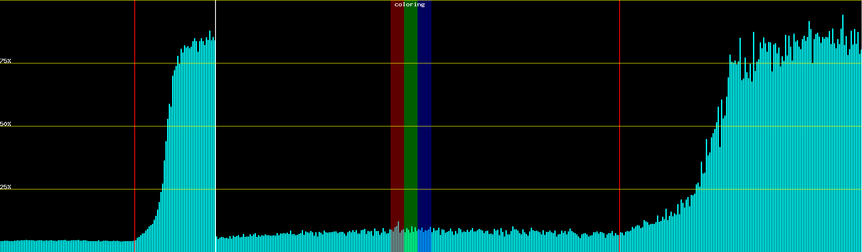This screenshot has width=862, height=252.
Task: Click low bars between blue band and right marker
Action: 526,243
